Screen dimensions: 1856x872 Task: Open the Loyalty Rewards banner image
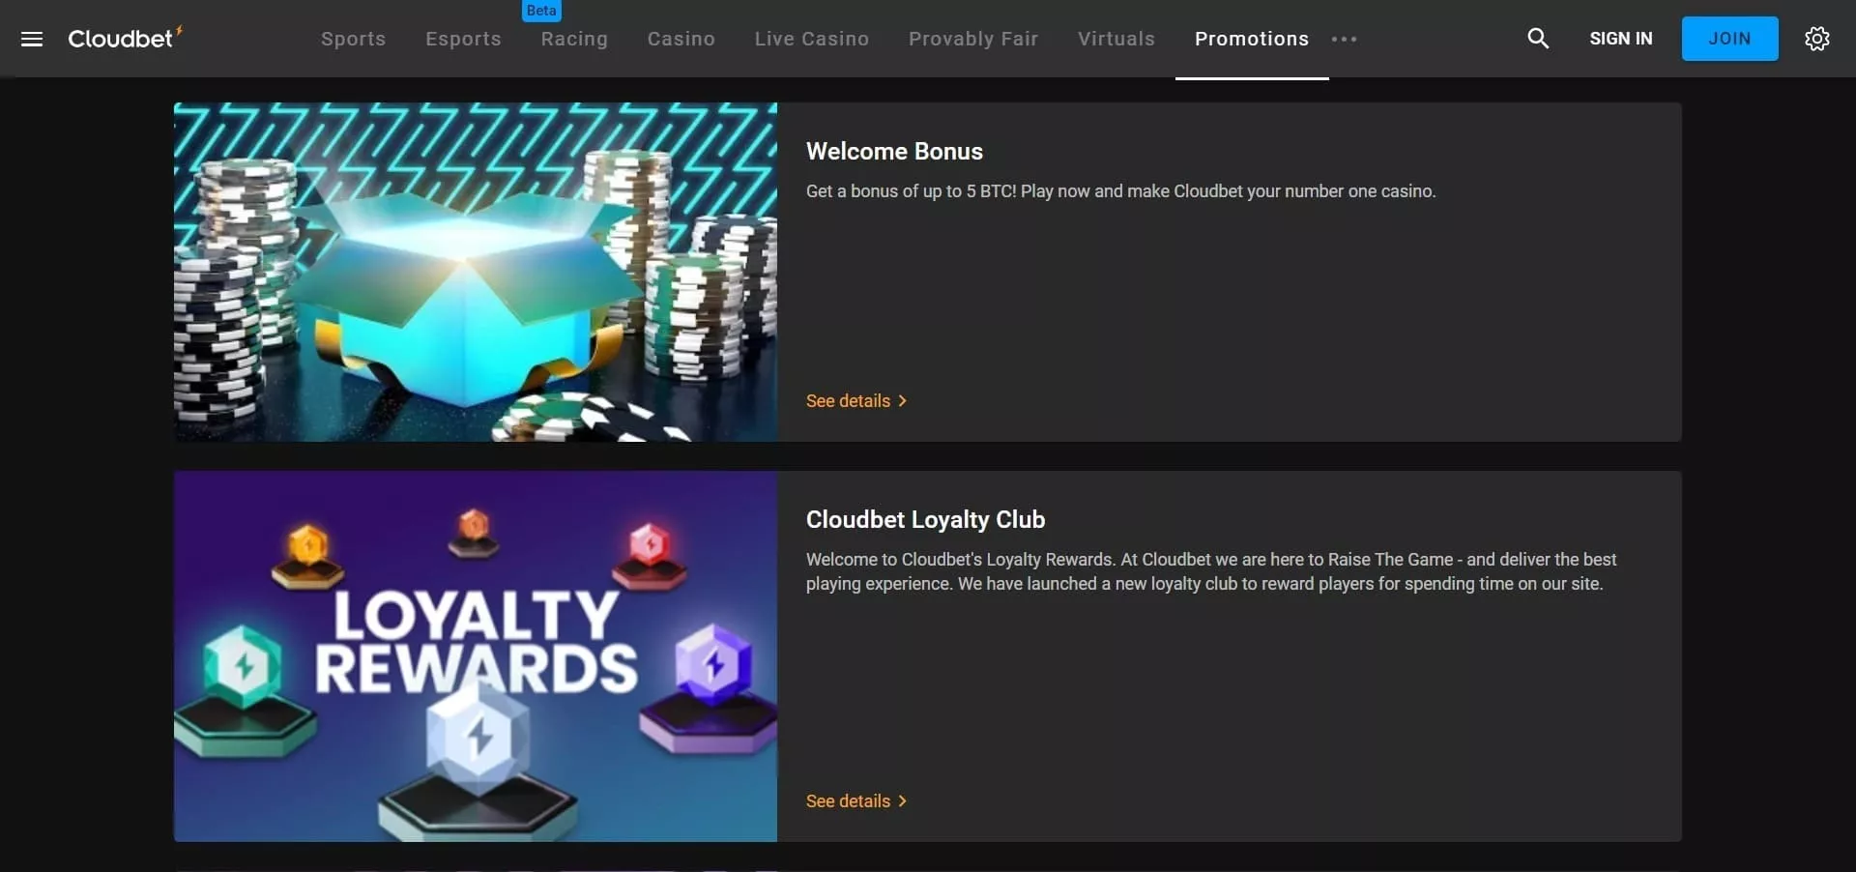[476, 656]
